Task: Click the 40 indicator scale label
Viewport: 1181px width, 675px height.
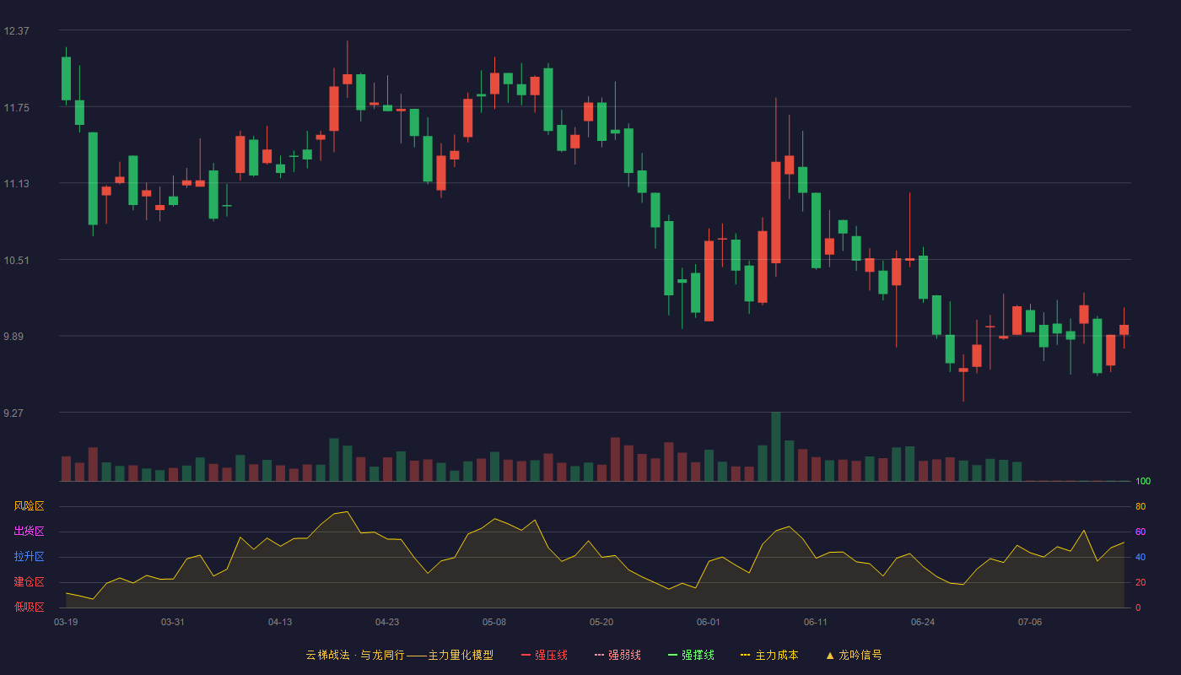Action: click(x=1141, y=557)
